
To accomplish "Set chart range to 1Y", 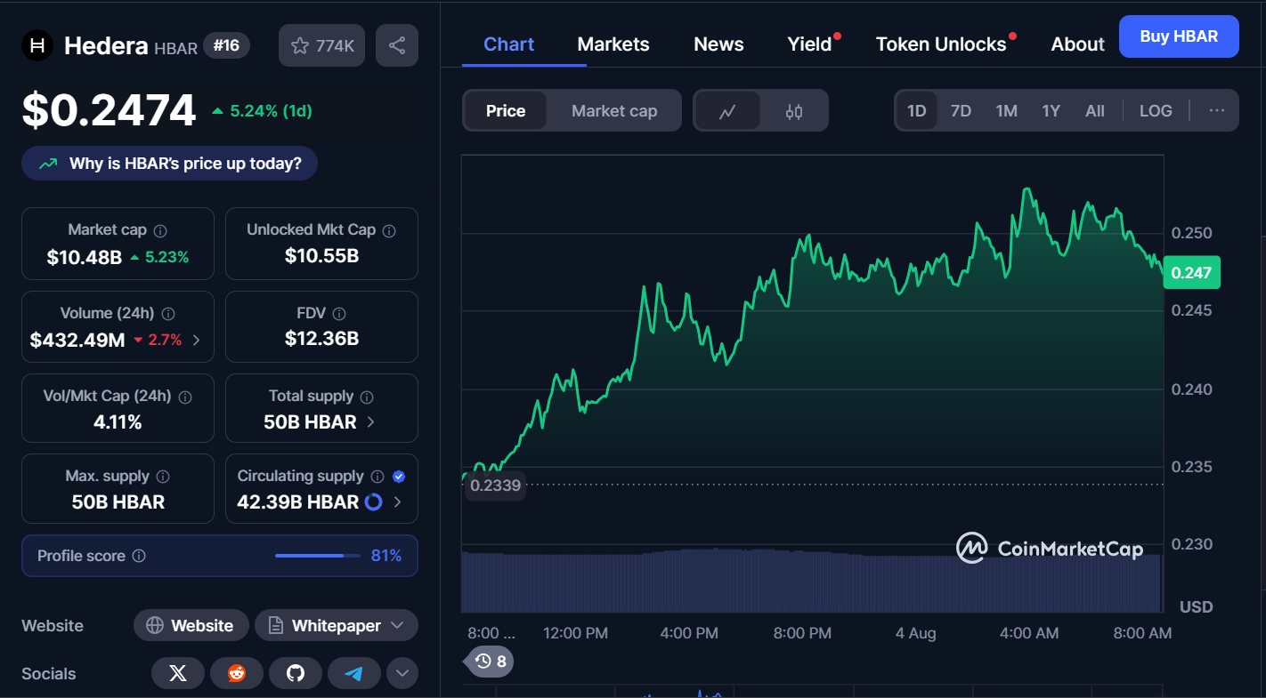I will point(1051,111).
